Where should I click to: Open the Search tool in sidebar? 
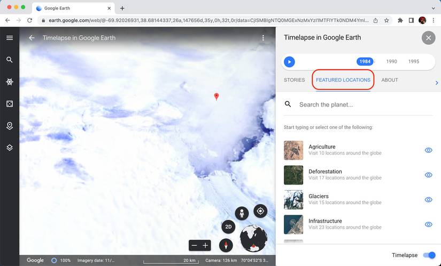click(x=10, y=60)
